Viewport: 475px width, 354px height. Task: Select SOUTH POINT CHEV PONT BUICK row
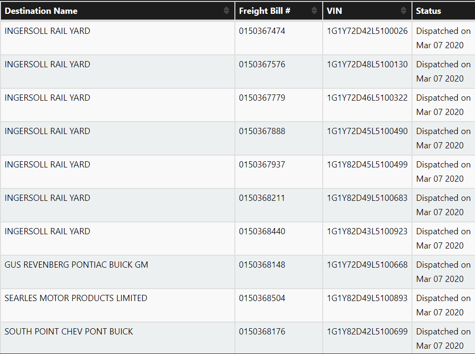pyautogui.click(x=69, y=332)
